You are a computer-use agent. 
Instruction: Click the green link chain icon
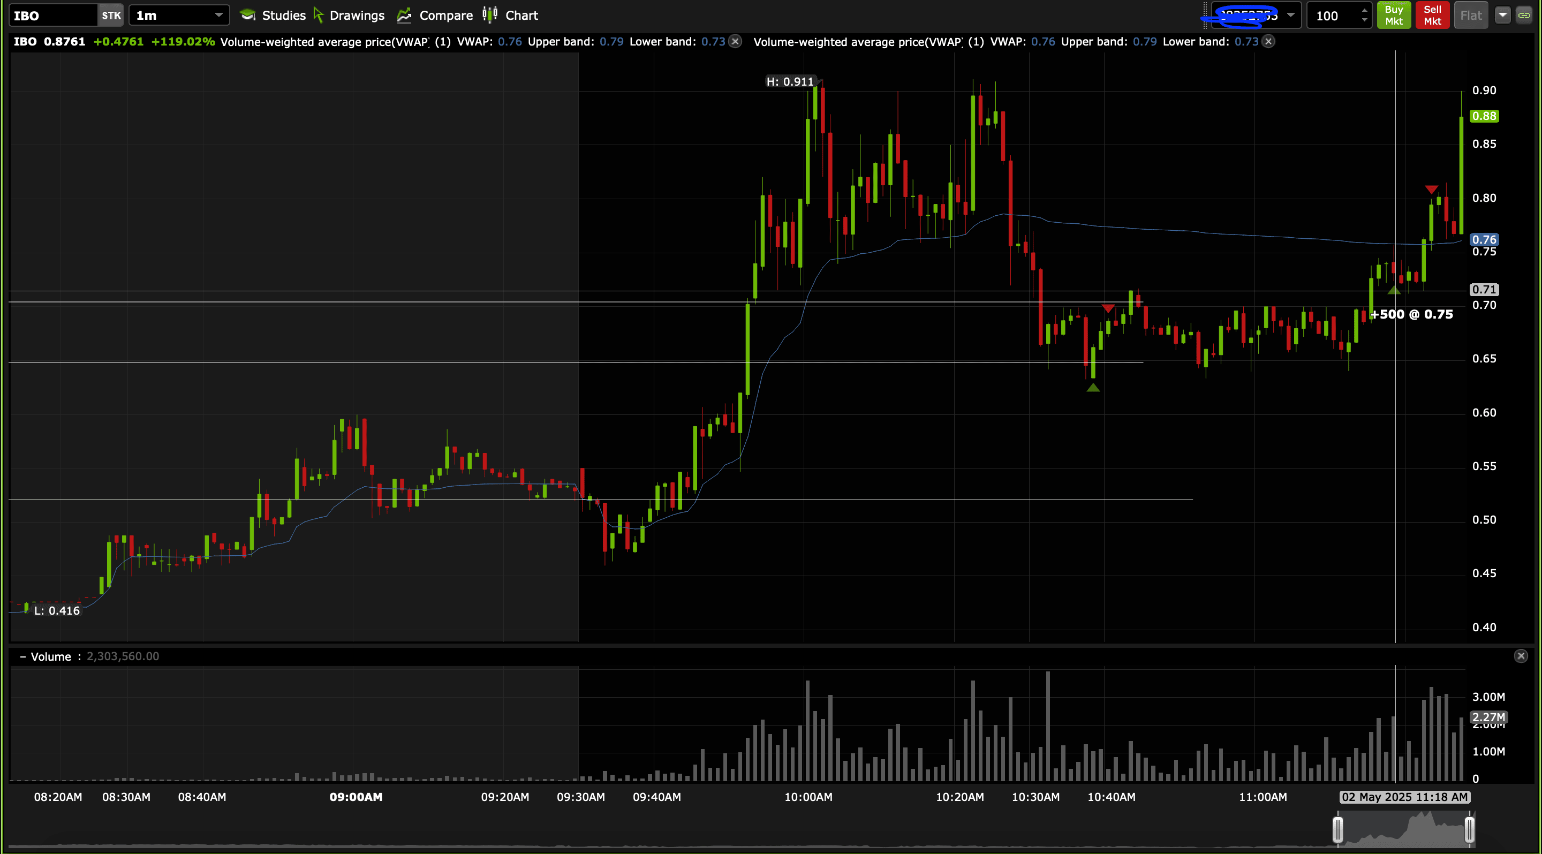1524,16
